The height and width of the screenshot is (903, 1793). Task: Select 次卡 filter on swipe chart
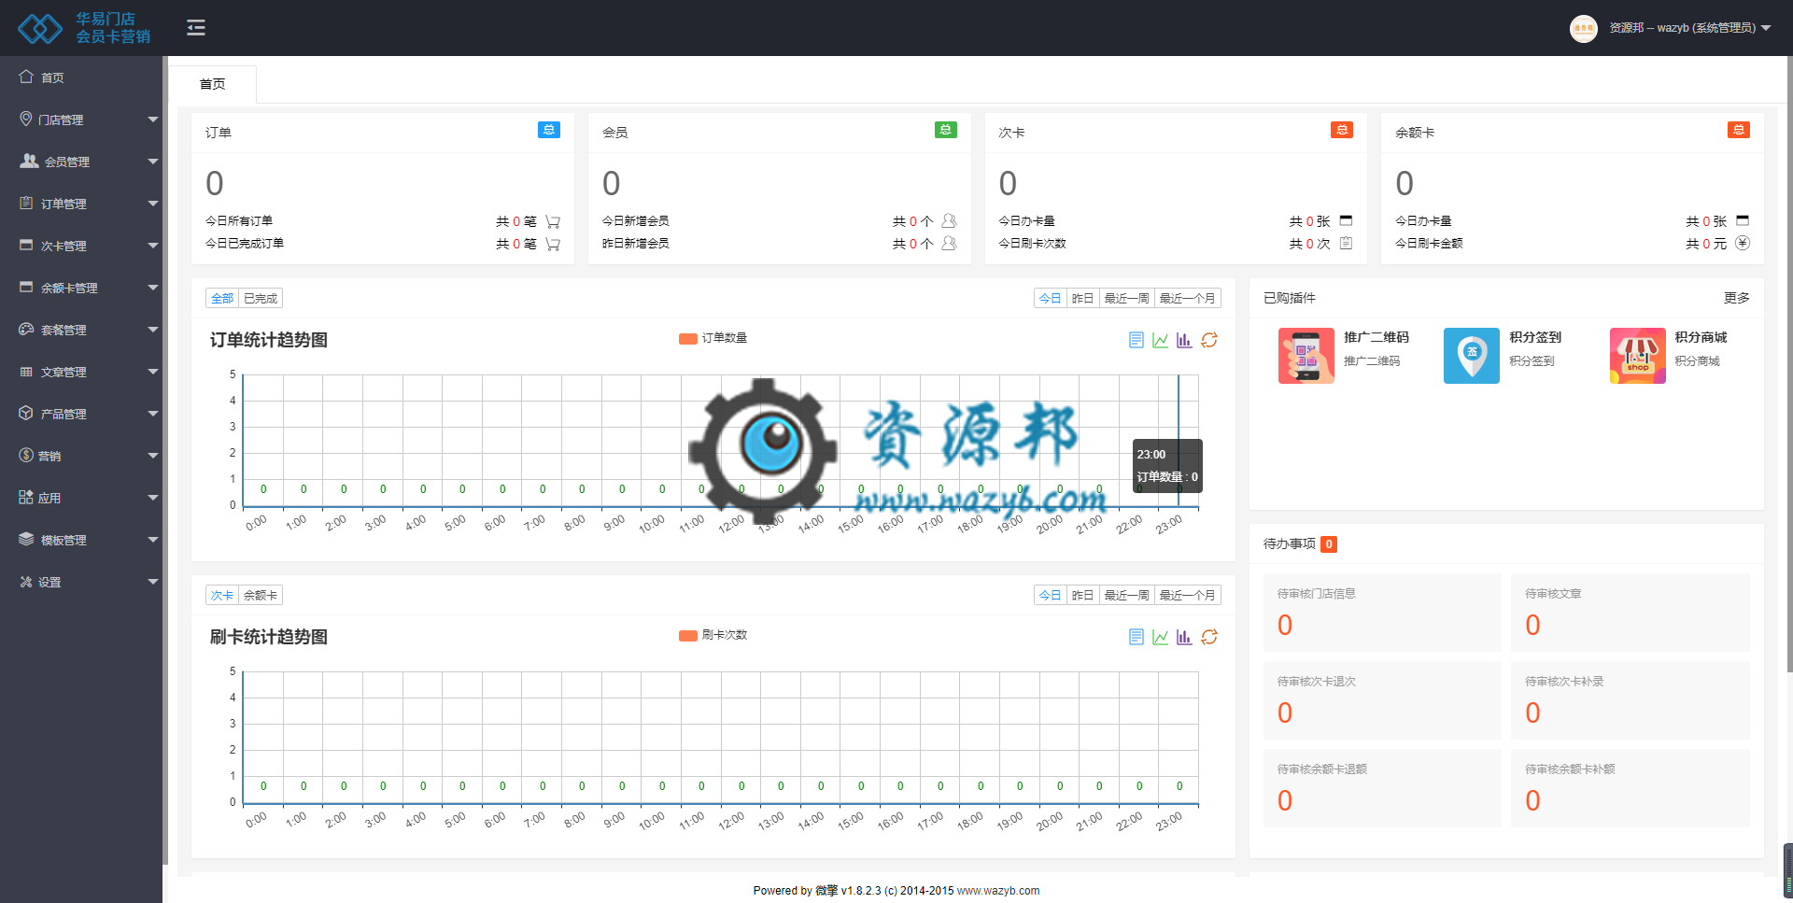222,596
